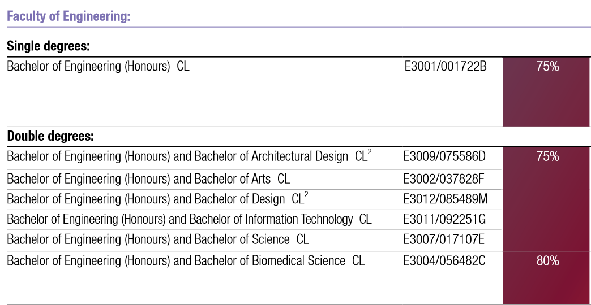
Task: Select course code E3009/075586D
Action: click(445, 156)
